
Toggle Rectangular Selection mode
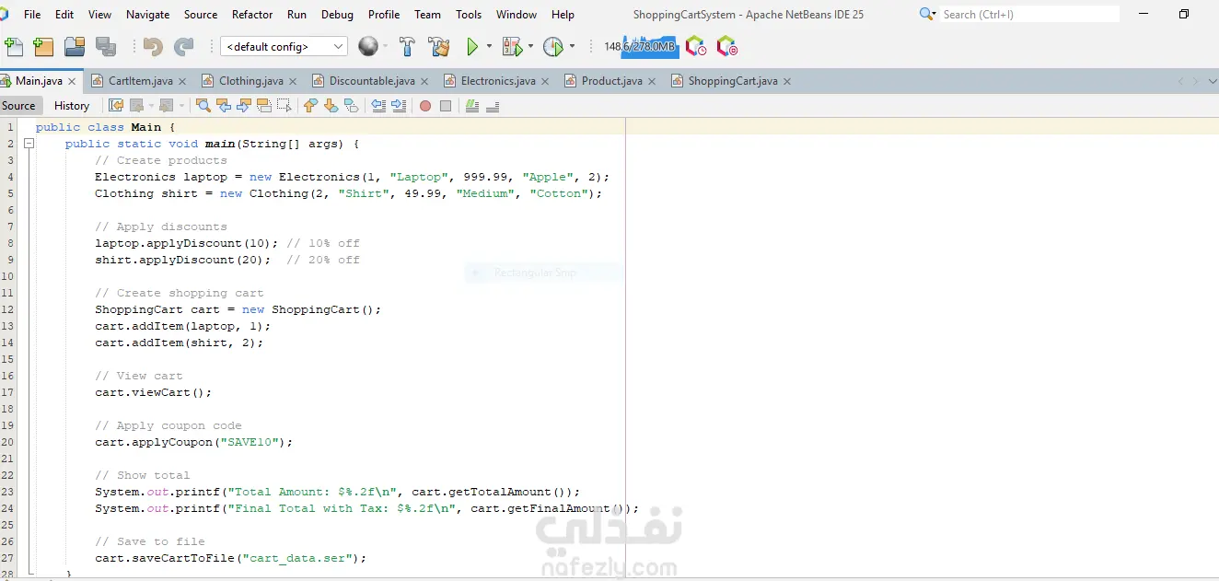point(284,106)
